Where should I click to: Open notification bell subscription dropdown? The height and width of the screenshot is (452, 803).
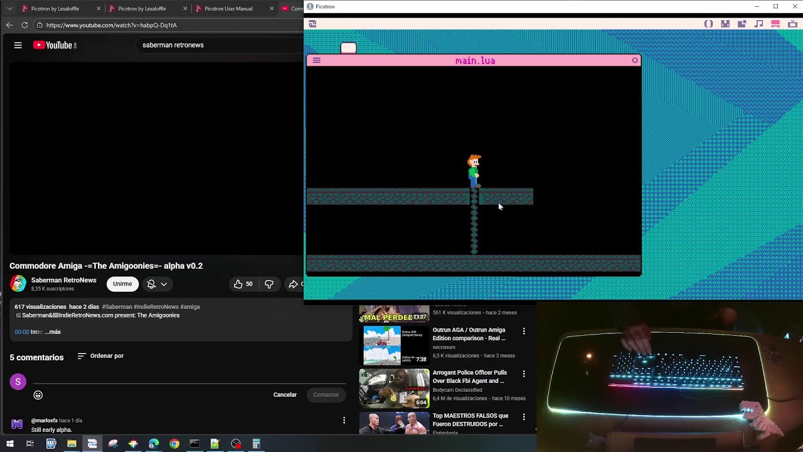click(157, 284)
